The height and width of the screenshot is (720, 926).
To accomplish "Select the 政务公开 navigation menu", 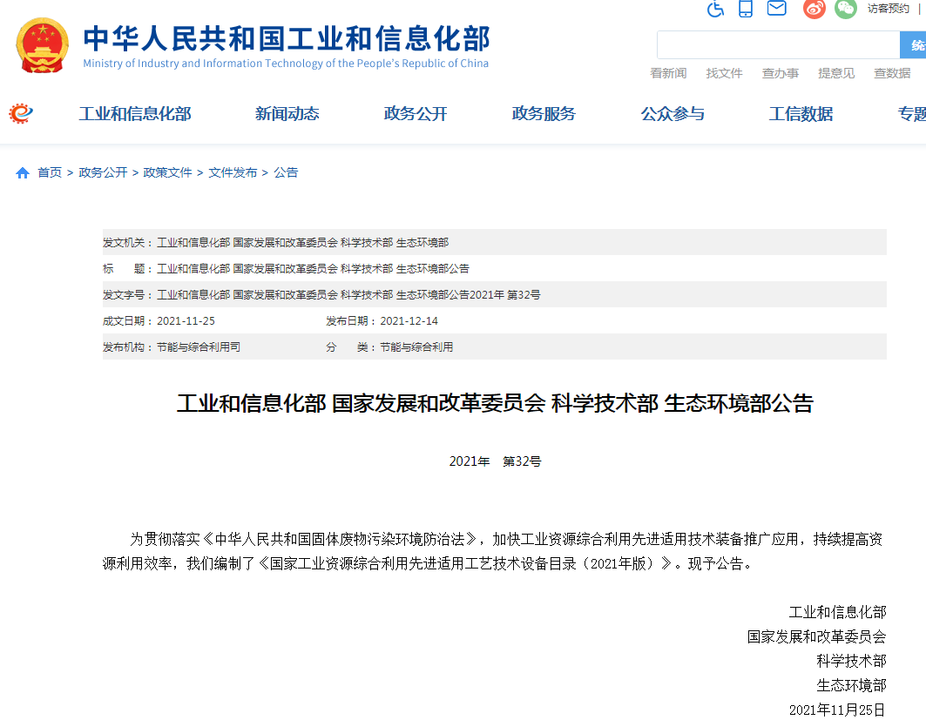I will coord(416,114).
